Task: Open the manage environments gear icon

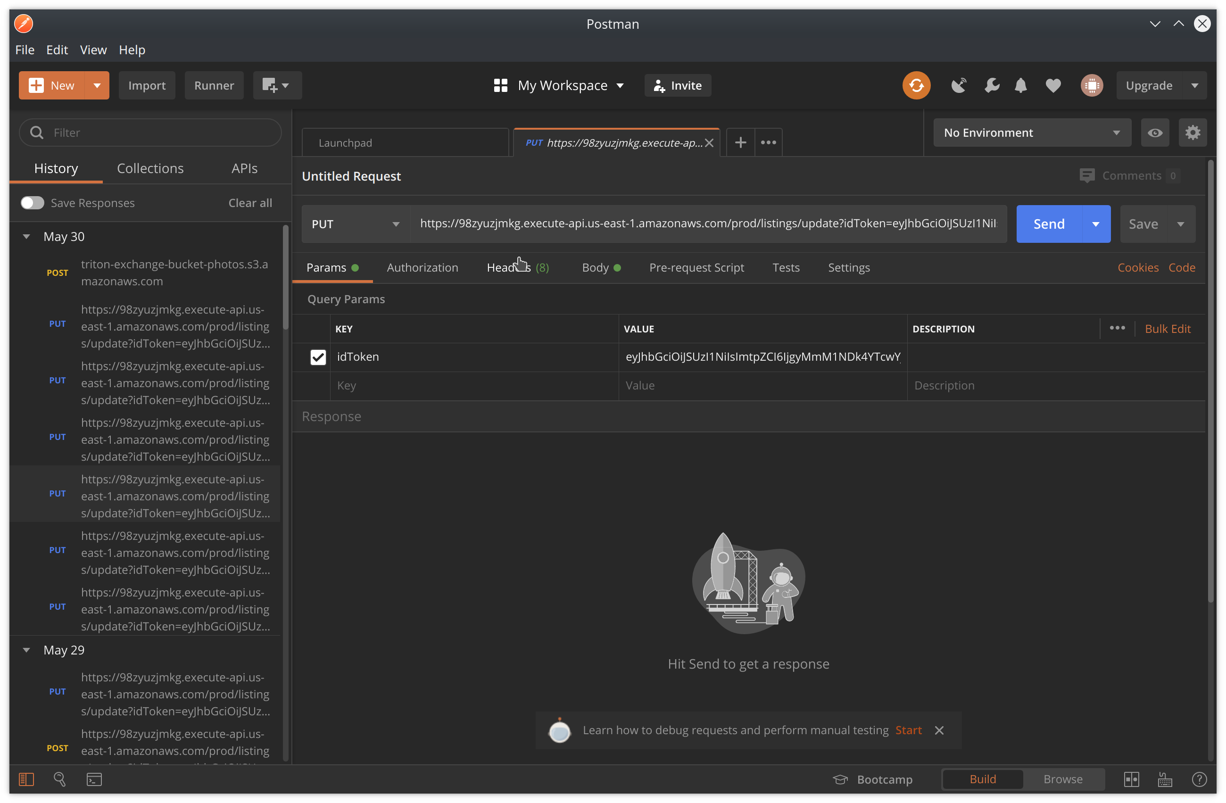Action: 1193,133
